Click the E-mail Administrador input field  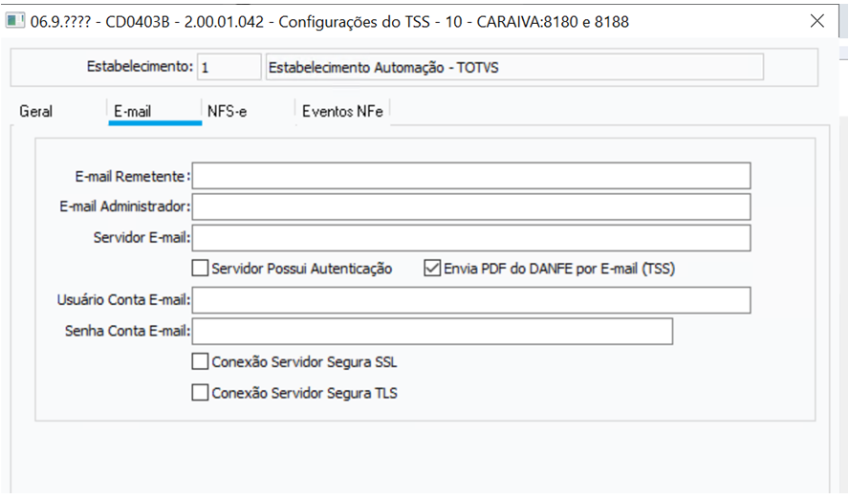(x=471, y=206)
